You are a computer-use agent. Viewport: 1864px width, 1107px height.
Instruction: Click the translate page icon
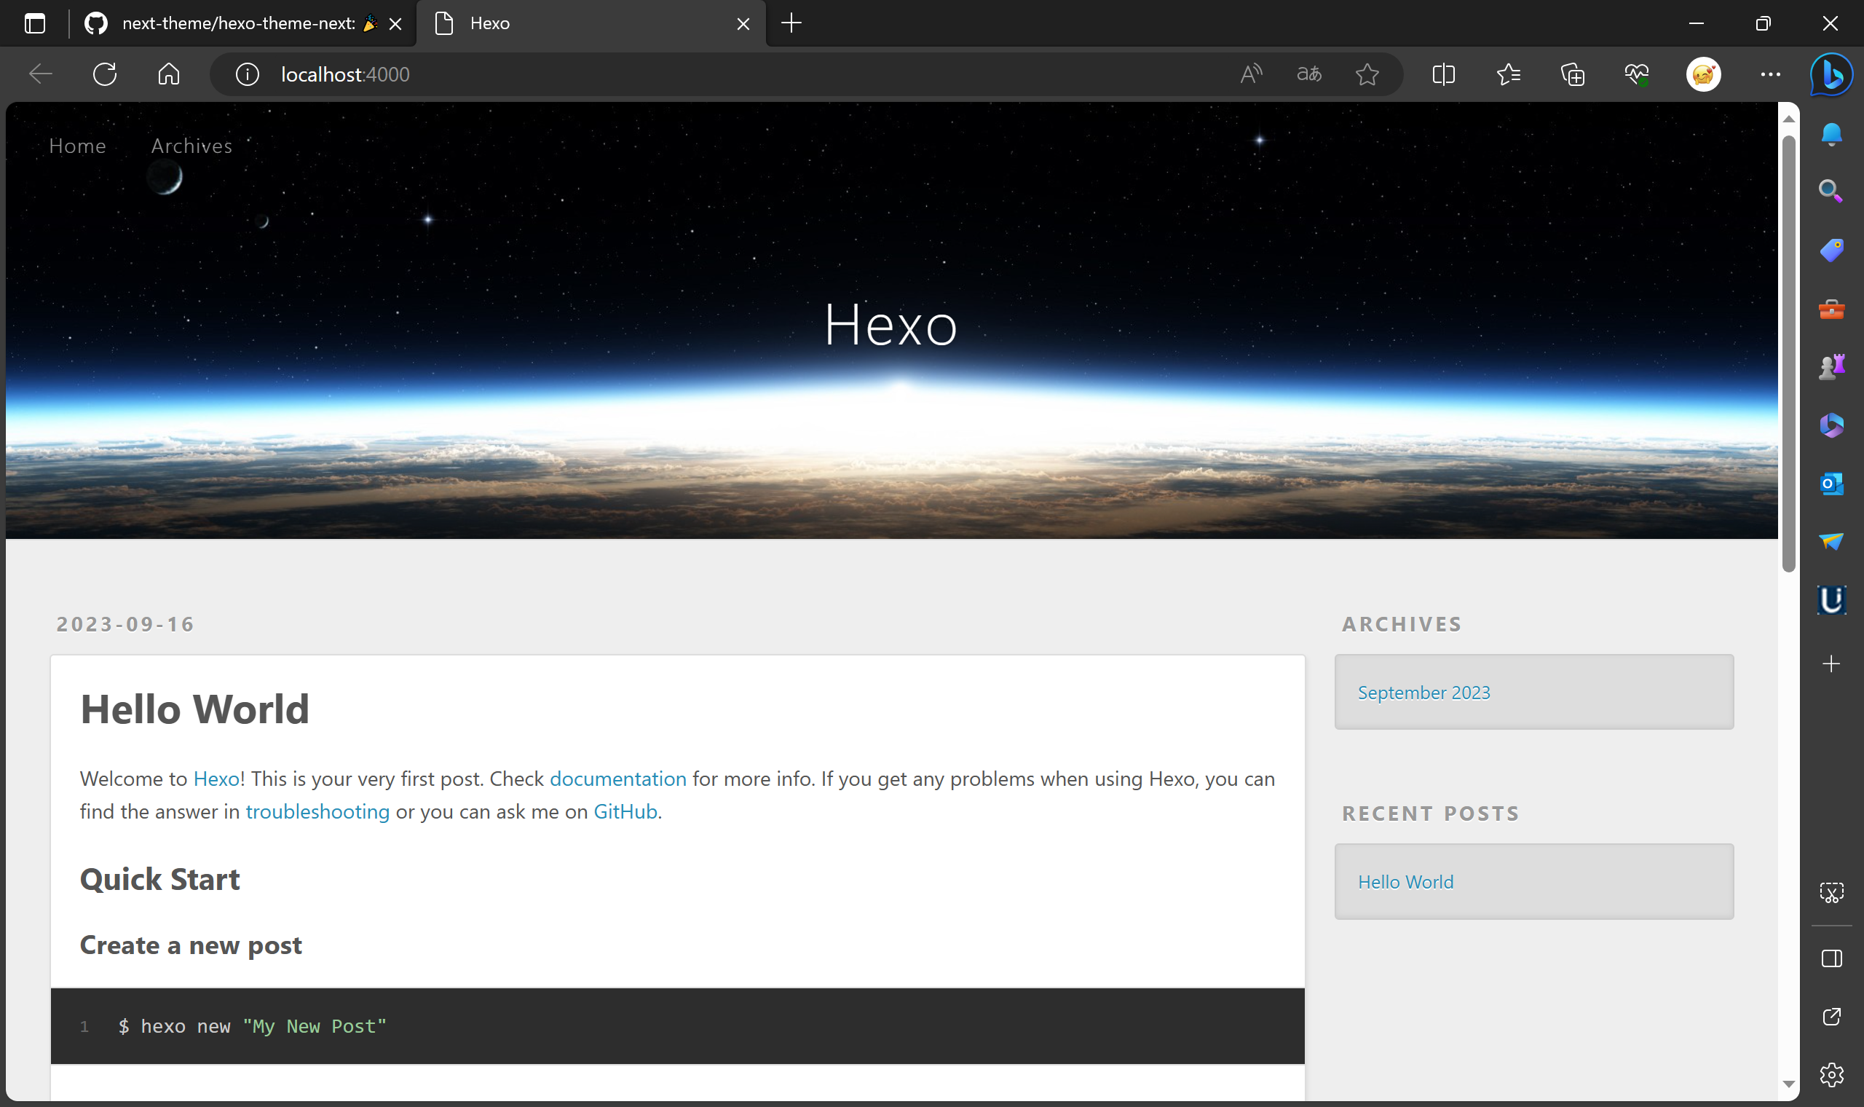point(1308,74)
